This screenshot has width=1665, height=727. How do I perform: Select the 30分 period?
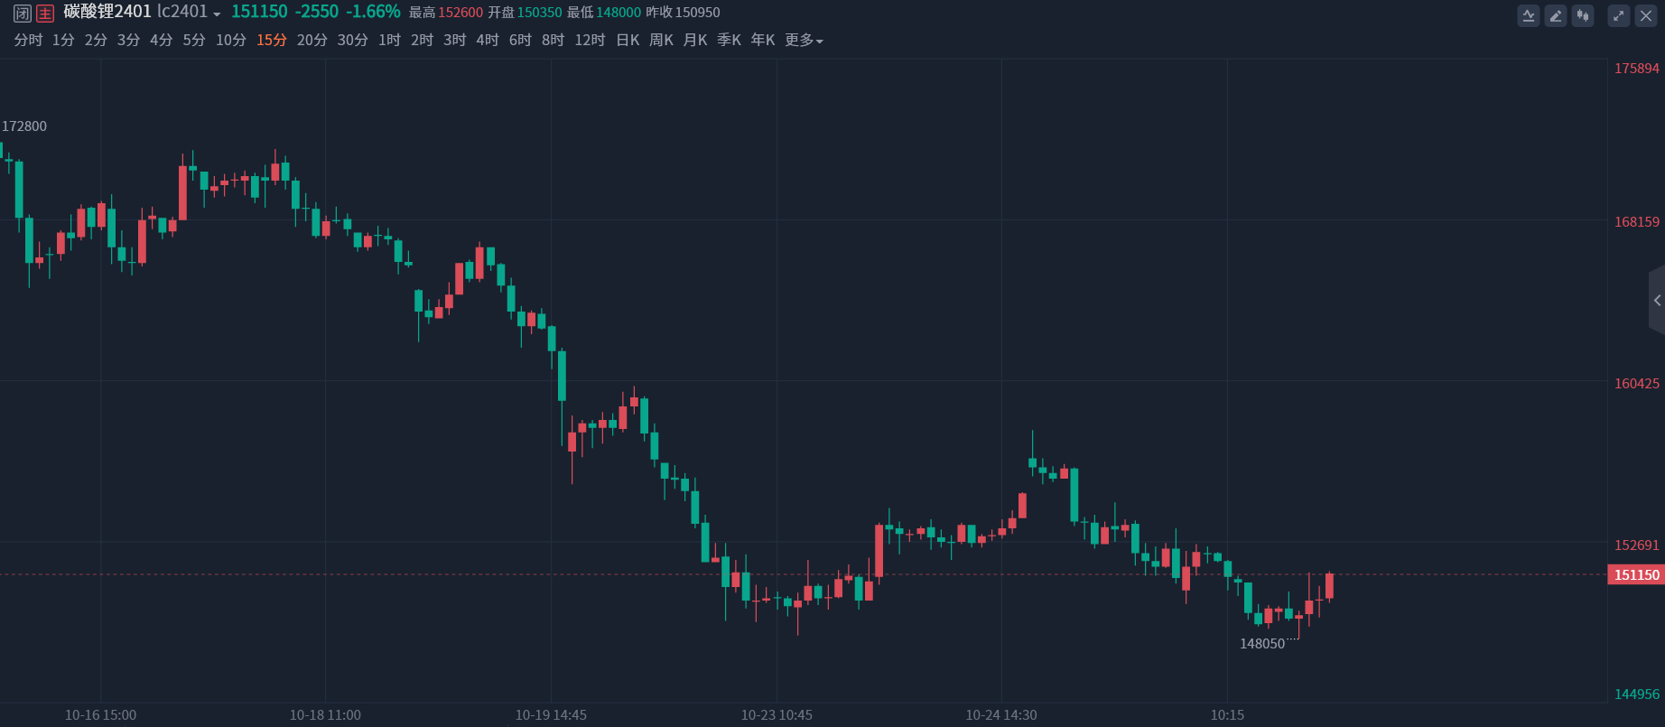click(353, 40)
